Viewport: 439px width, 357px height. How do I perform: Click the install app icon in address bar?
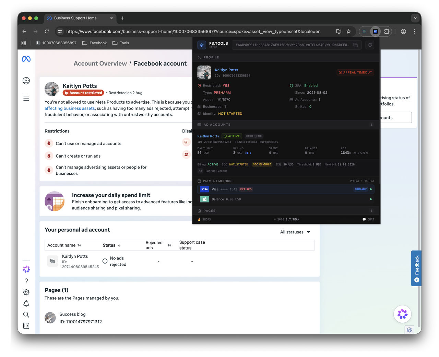[339, 32]
